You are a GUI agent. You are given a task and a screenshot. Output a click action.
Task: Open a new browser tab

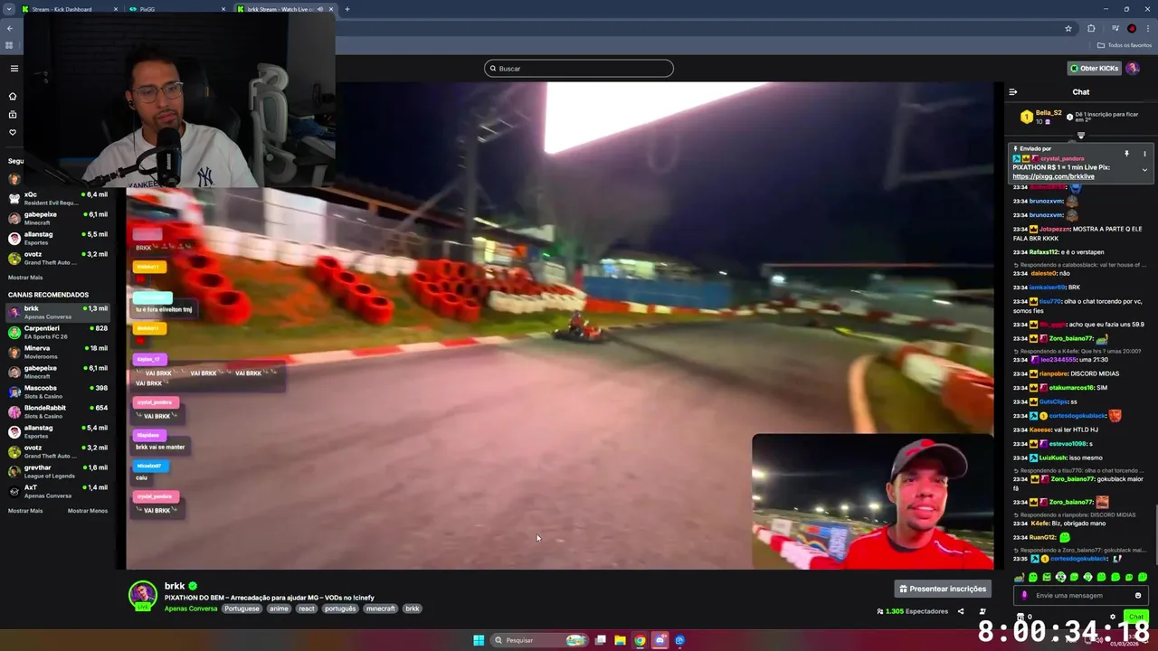click(x=347, y=9)
